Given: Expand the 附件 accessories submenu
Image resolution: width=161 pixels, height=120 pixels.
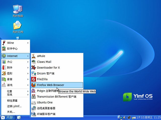Looking at the screenshot, I should tap(16, 68).
